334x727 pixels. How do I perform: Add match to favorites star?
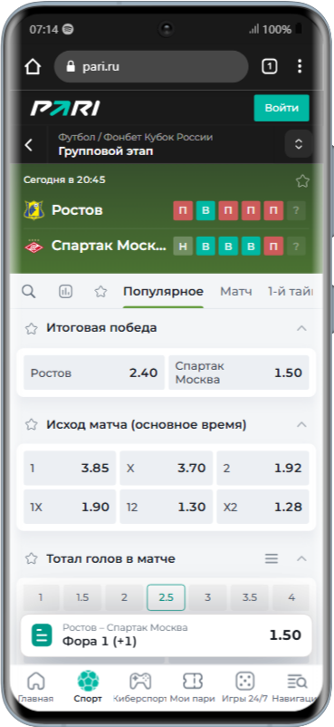click(302, 180)
